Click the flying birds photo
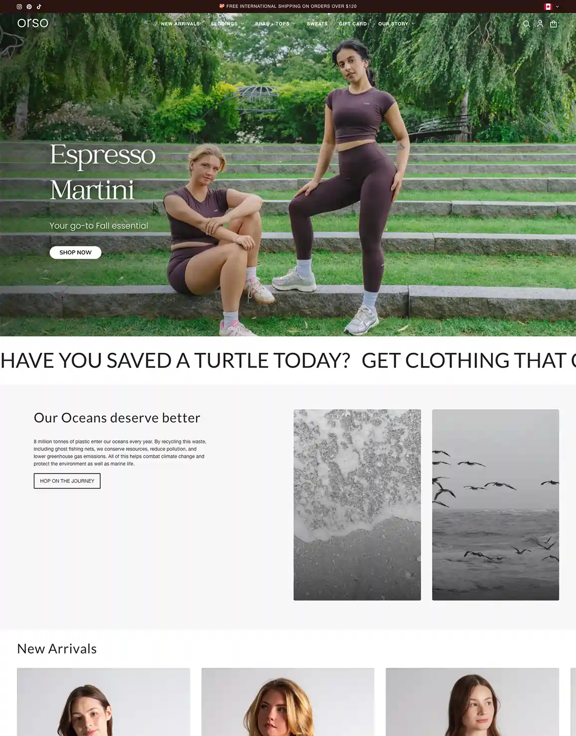Viewport: 576px width, 736px height. point(495,505)
